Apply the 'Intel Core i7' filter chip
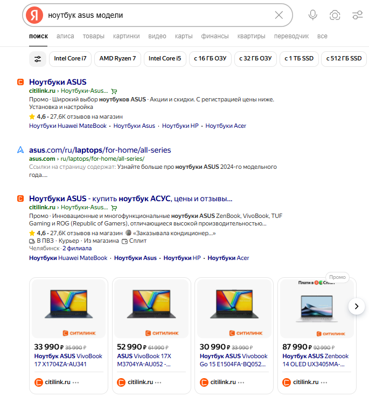Image resolution: width=369 pixels, height=397 pixels. (70, 59)
